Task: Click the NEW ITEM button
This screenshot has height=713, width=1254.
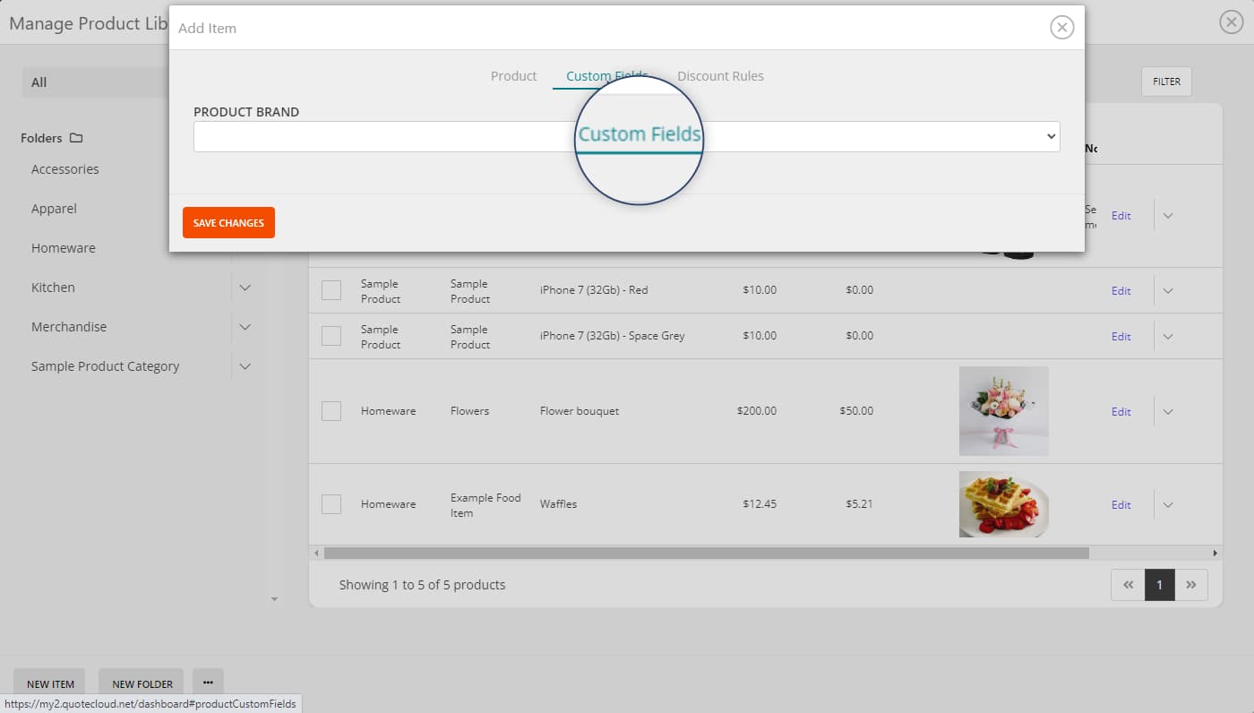Action: (x=49, y=683)
